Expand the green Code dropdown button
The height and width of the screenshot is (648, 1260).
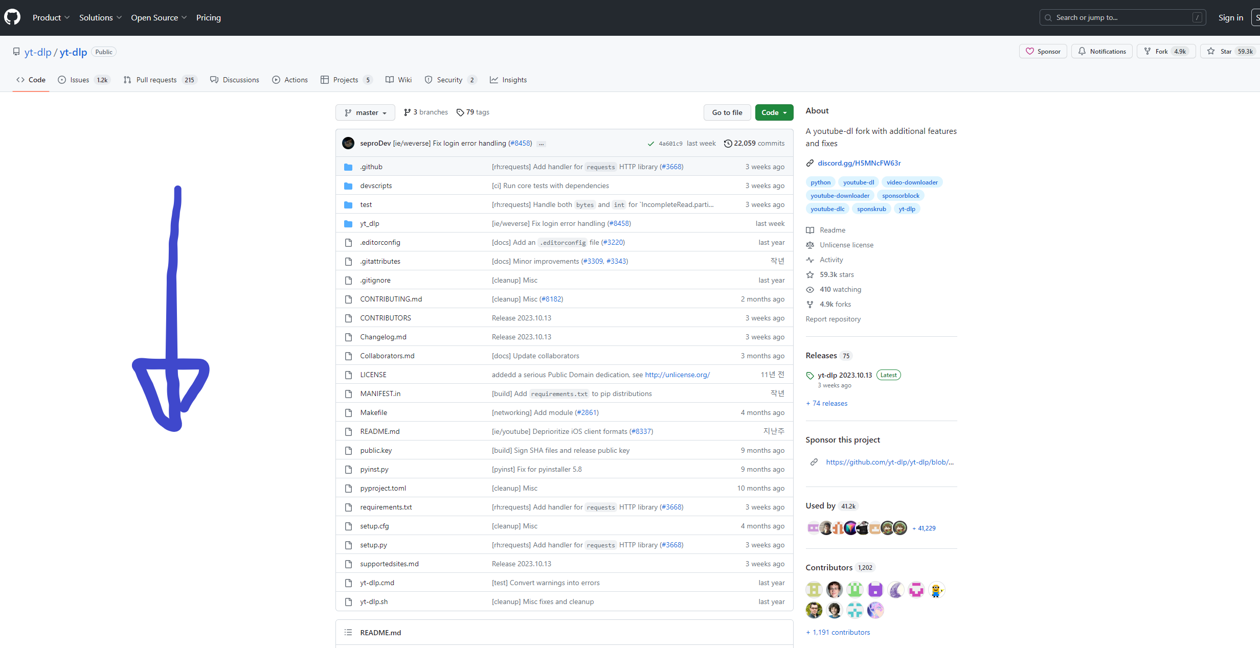(774, 112)
